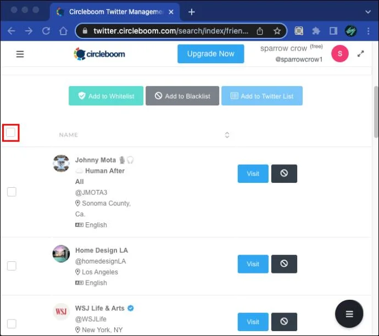Tick the select-all checkbox
Viewport: 379px width, 336px height.
tap(10, 133)
